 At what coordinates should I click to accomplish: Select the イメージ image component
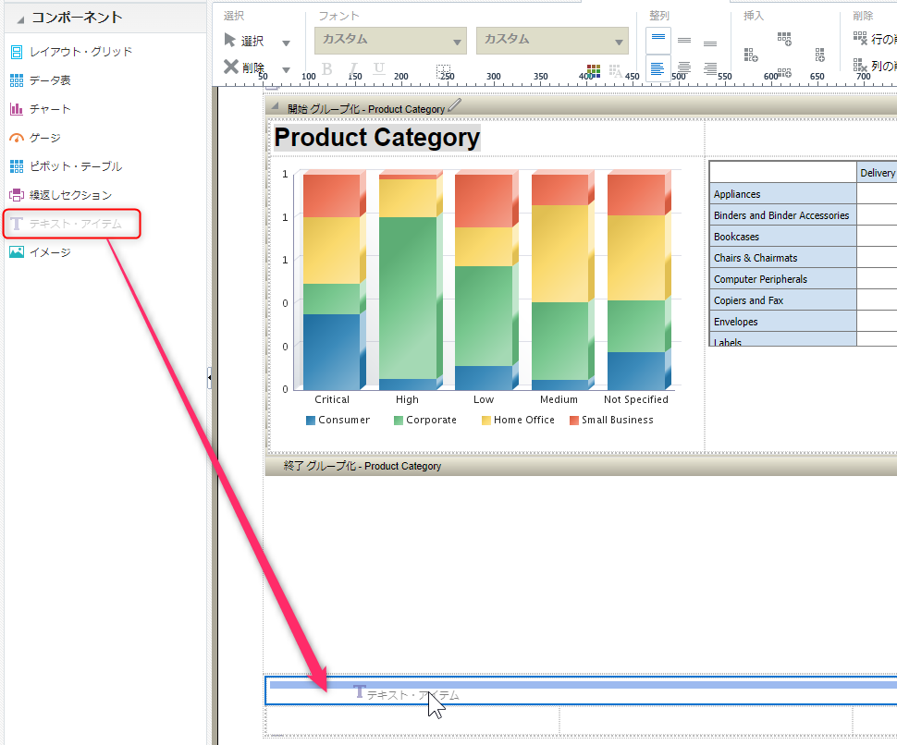tap(40, 252)
